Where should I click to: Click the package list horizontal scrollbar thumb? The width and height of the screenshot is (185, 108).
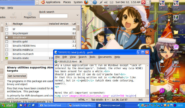click(x=20, y=62)
